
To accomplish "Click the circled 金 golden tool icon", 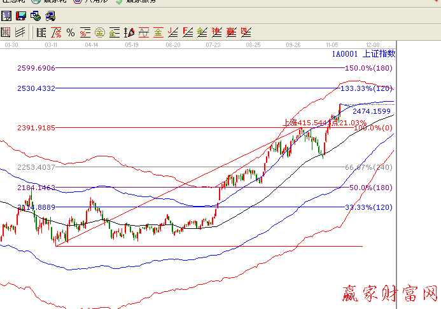I will tap(100, 32).
